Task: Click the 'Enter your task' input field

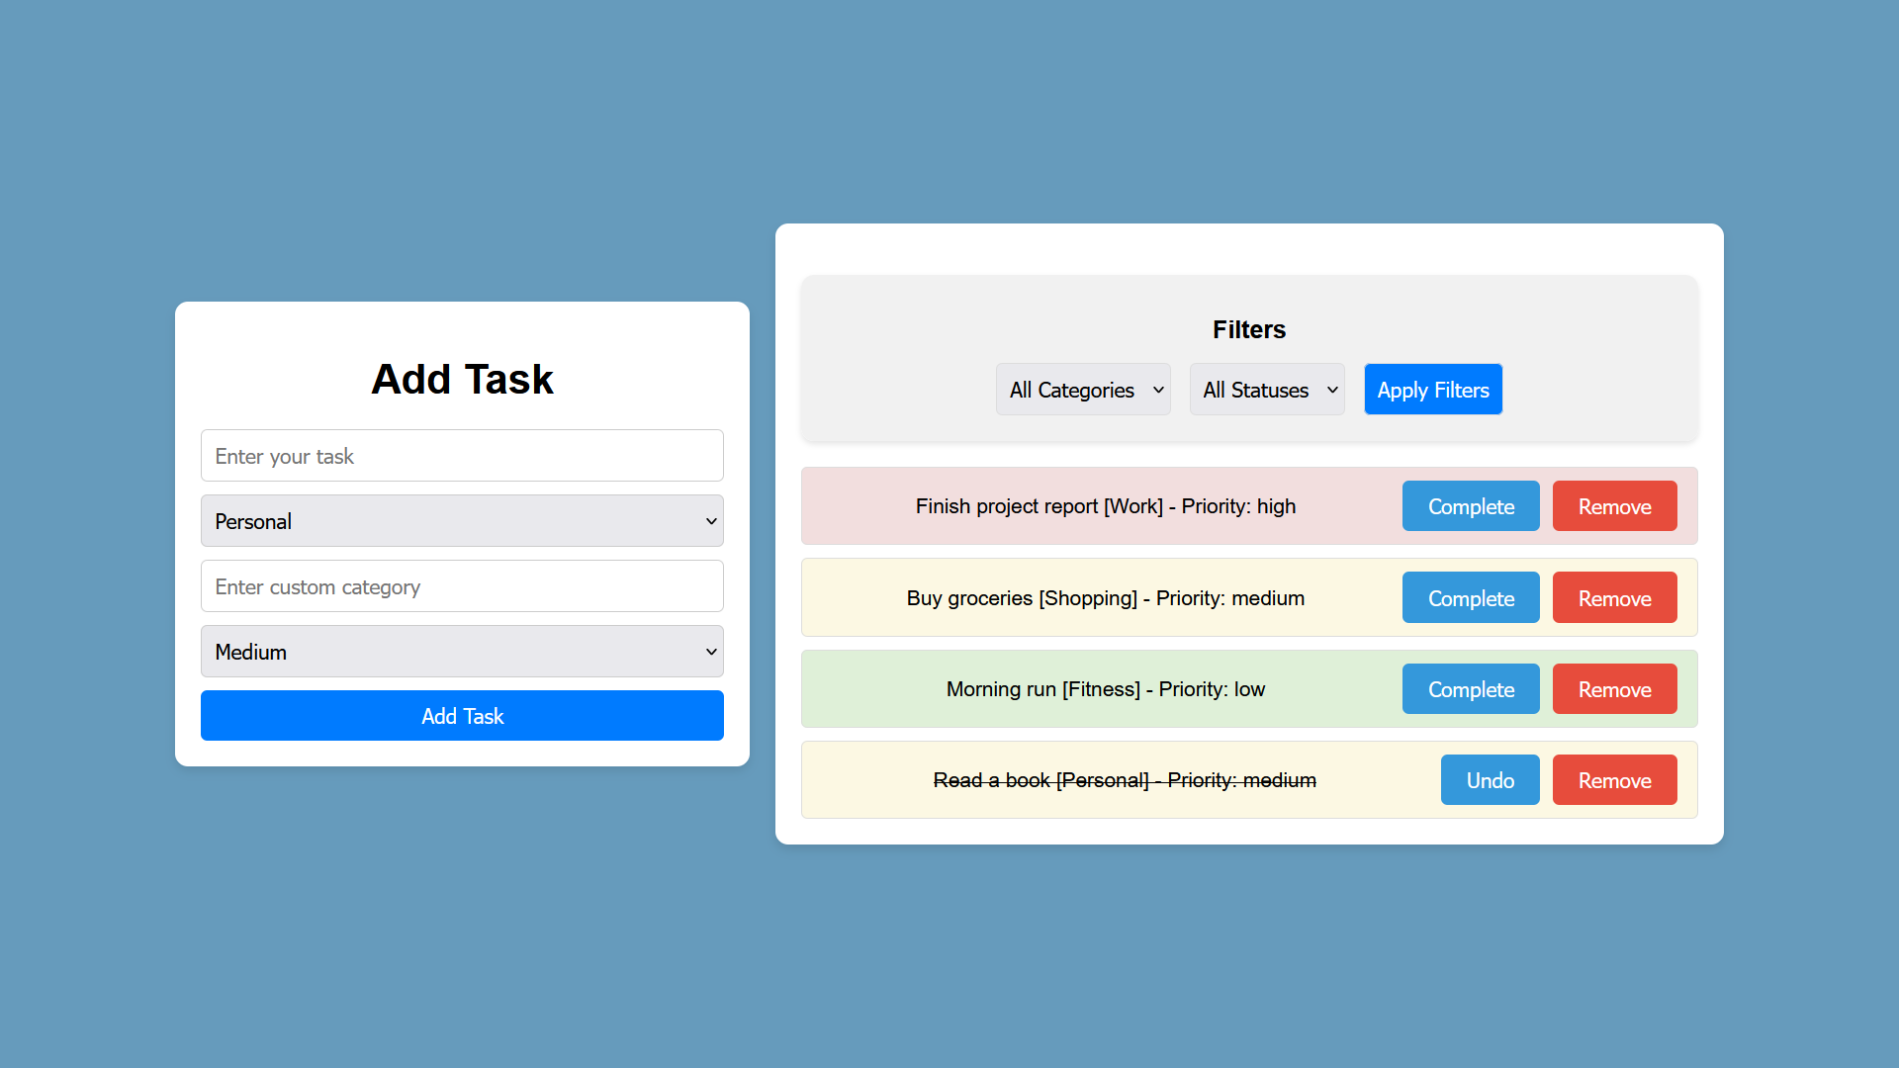Action: [462, 456]
